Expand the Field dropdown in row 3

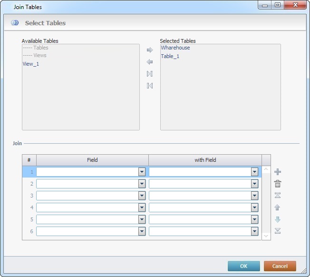click(x=142, y=196)
